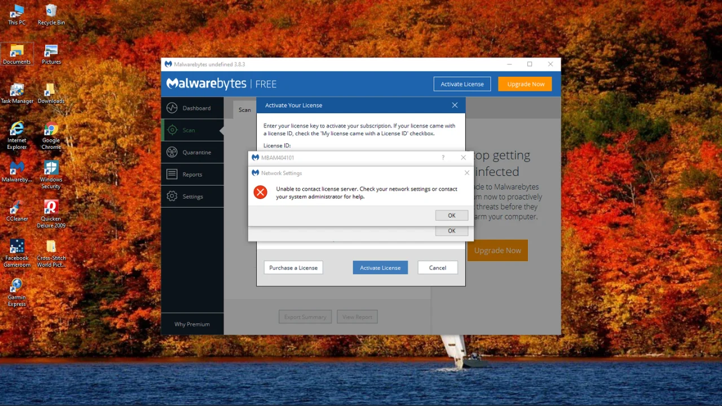
Task: Click the Malwarebytes window title text
Action: click(209, 64)
